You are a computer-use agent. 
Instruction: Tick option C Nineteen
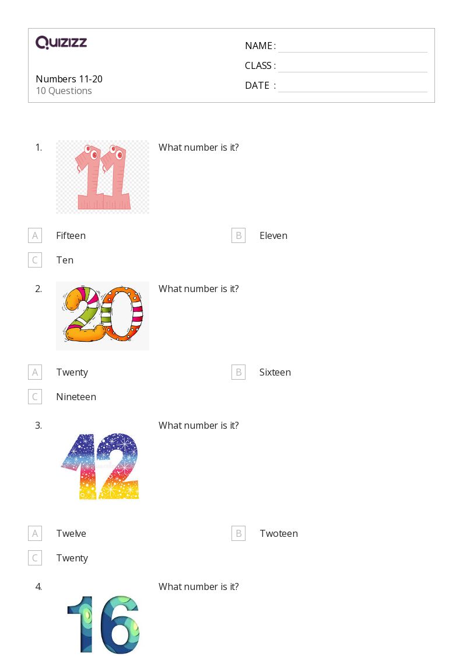[35, 397]
